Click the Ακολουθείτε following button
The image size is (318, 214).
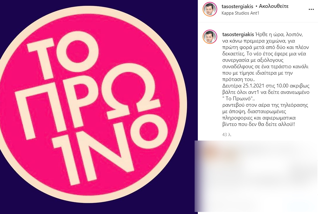coord(274,6)
